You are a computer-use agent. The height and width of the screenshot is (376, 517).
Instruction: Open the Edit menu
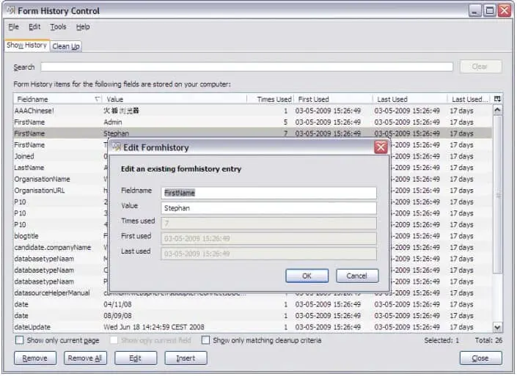34,26
